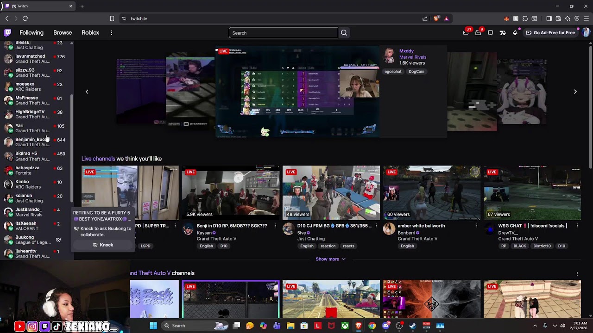The image size is (593, 333).
Task: Open Marvel Rivals category link under Mxddy
Action: (x=413, y=57)
